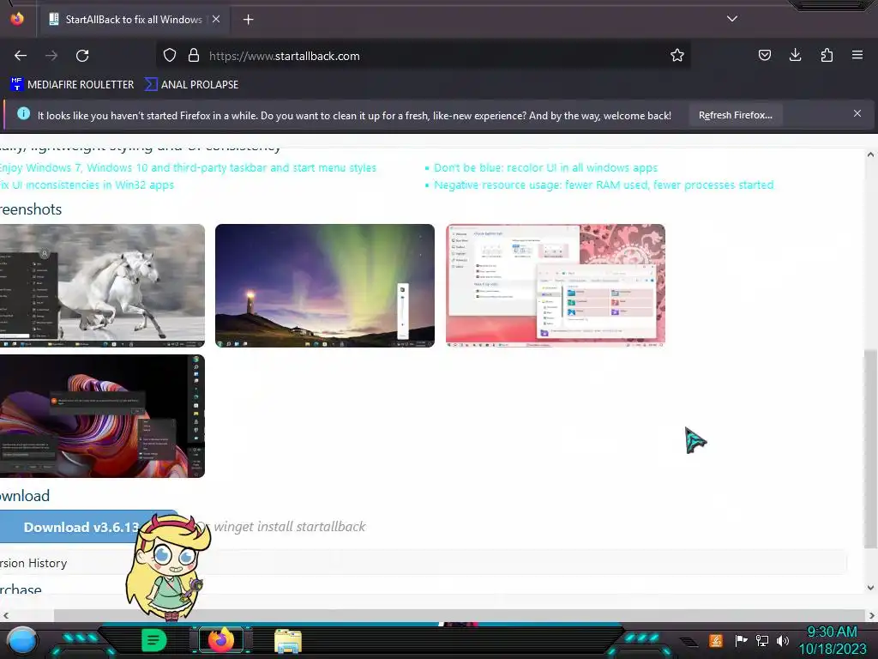Open the Windows Start orb
This screenshot has width=878, height=659.
tap(22, 641)
